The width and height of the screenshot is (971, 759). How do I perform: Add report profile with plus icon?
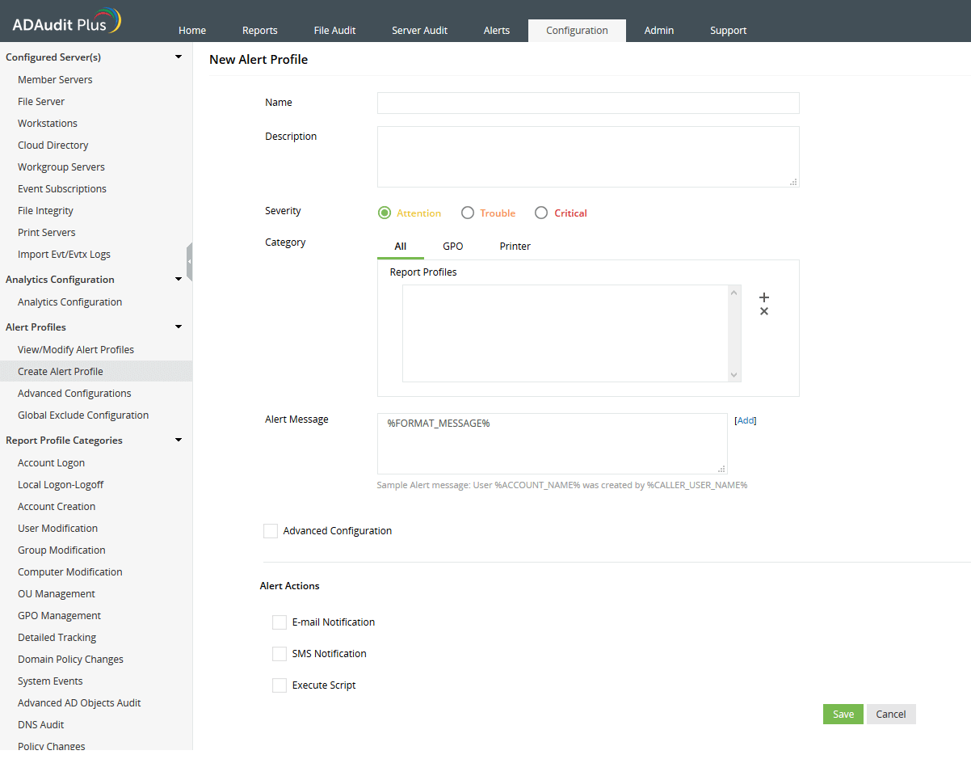pos(764,297)
